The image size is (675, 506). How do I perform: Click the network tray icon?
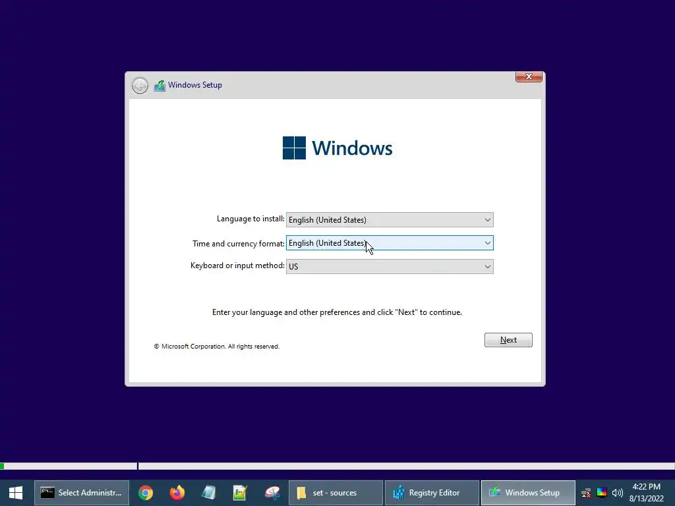pyautogui.click(x=586, y=493)
